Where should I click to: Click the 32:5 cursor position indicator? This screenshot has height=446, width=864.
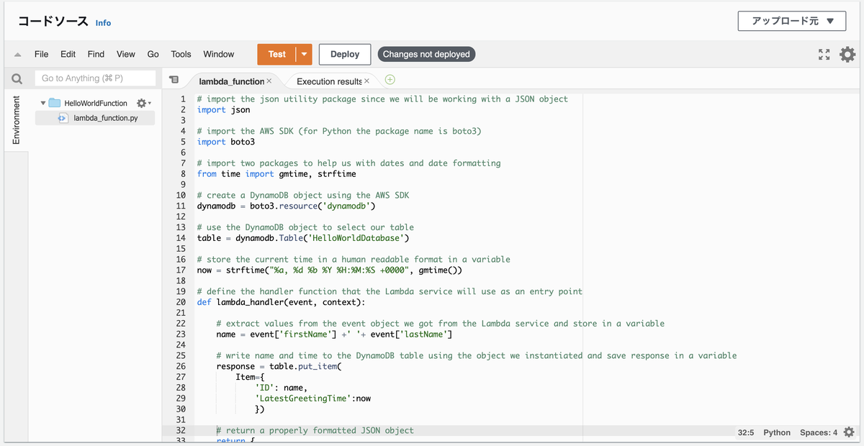click(746, 432)
